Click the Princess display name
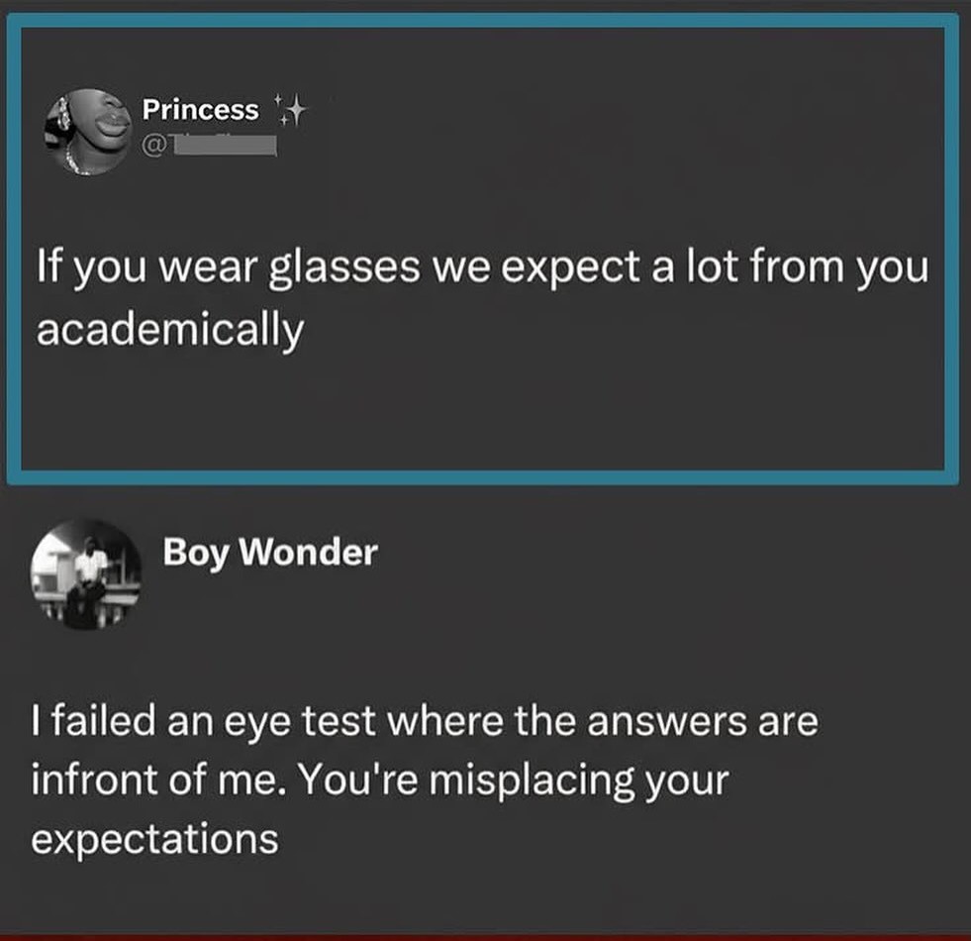This screenshot has width=971, height=941. (x=200, y=110)
